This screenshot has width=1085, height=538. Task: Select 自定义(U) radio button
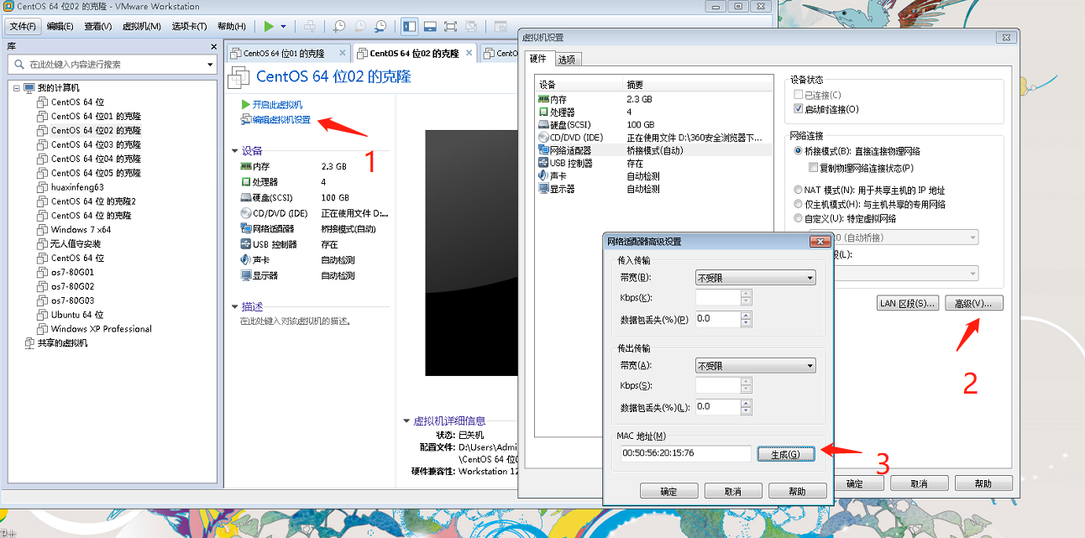[x=799, y=218]
